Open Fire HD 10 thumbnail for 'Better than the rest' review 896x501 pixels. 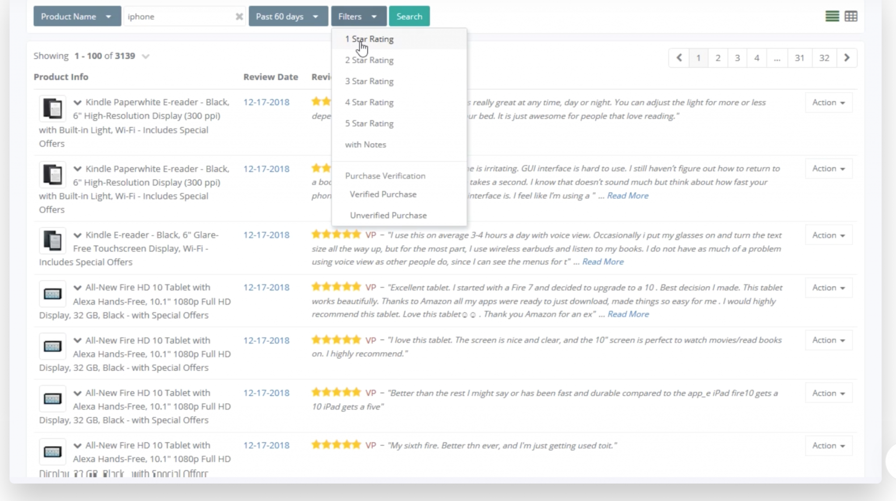[52, 399]
